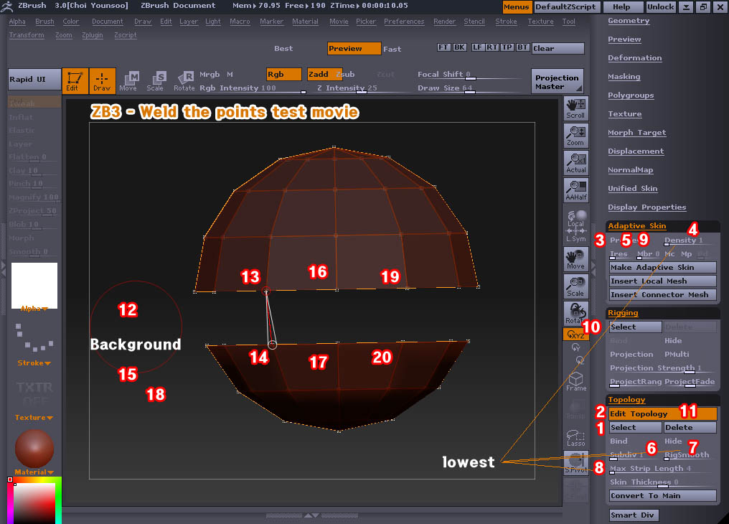This screenshot has width=729, height=524.
Task: Click the Zoom canvas icon
Action: (x=575, y=135)
